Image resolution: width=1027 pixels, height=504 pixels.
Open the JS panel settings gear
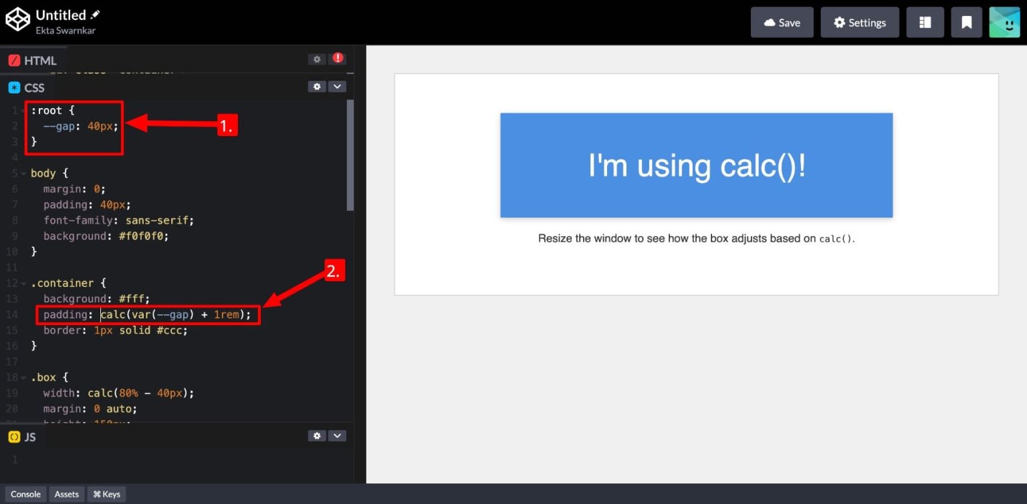(x=316, y=435)
